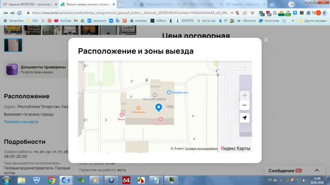Open the rutracker bookmark
330x185 pixels.
tap(138, 21)
